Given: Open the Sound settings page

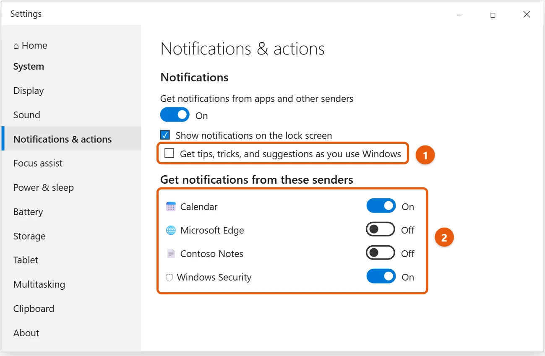Looking at the screenshot, I should 27,115.
